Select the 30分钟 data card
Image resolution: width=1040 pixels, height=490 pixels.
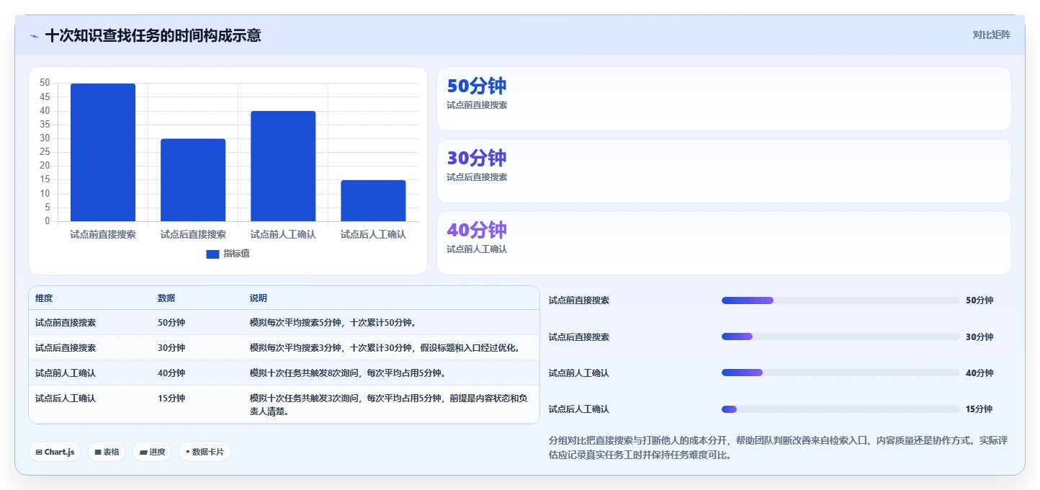coord(724,171)
